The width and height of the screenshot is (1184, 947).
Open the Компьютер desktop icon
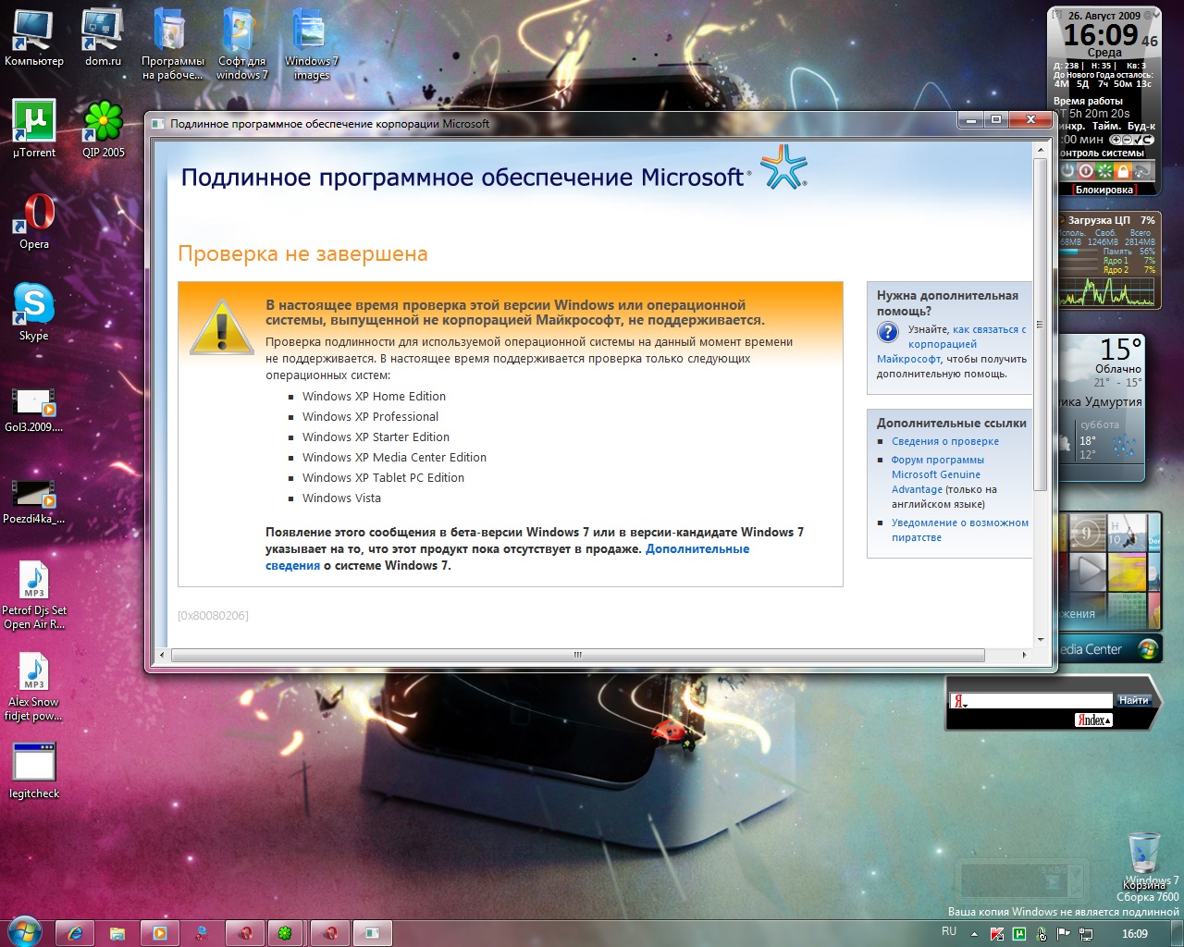click(x=34, y=38)
